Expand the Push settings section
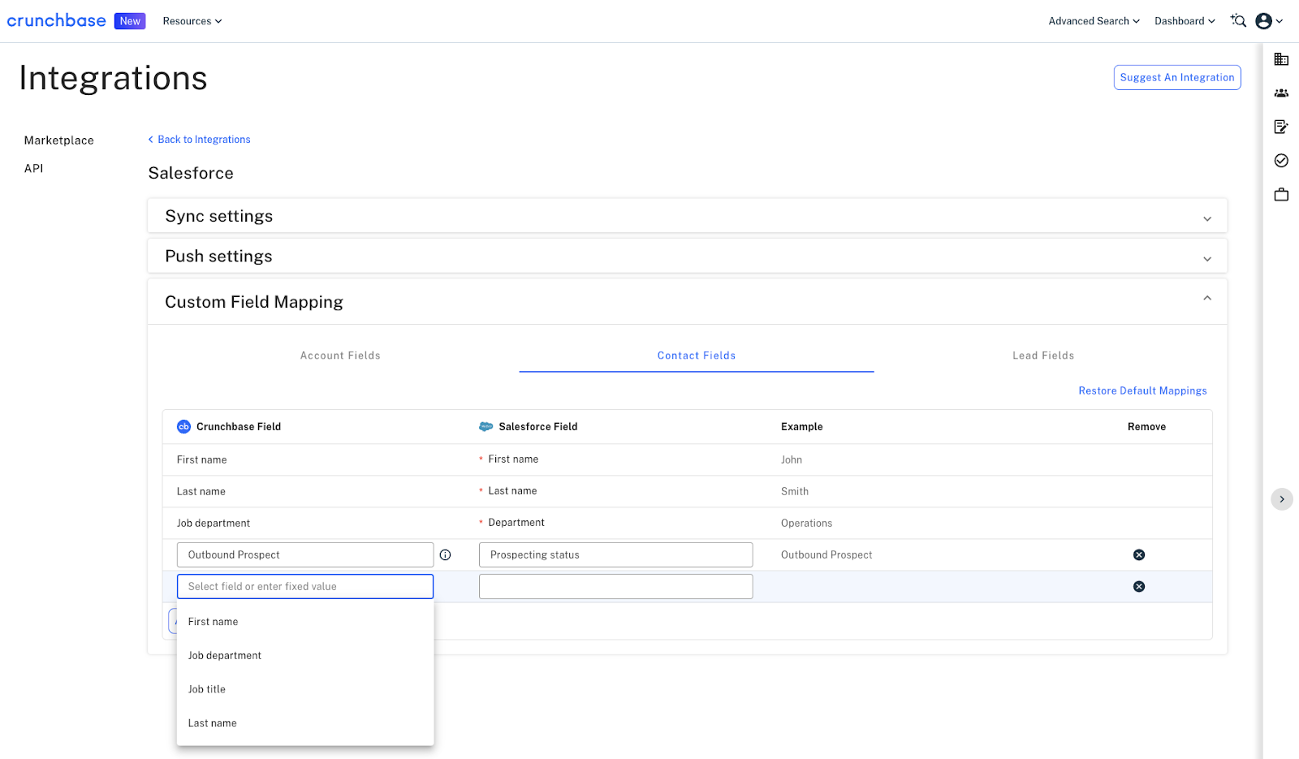1299x759 pixels. click(687, 257)
